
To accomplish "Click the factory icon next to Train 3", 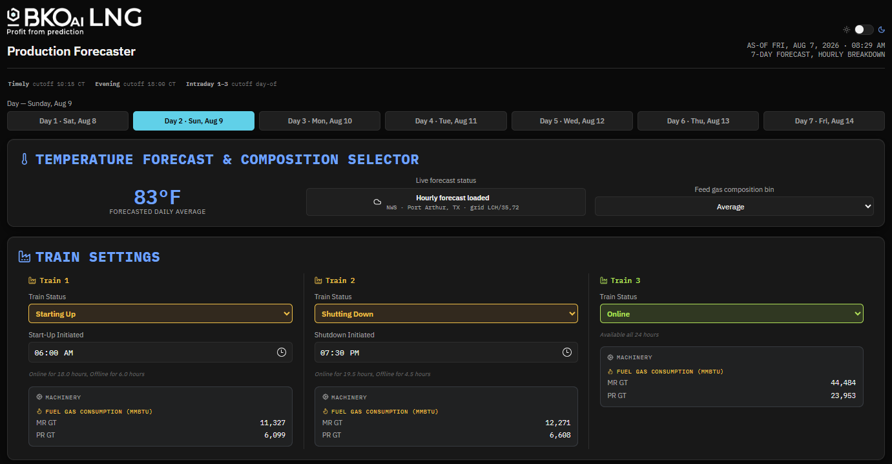I will 603,280.
